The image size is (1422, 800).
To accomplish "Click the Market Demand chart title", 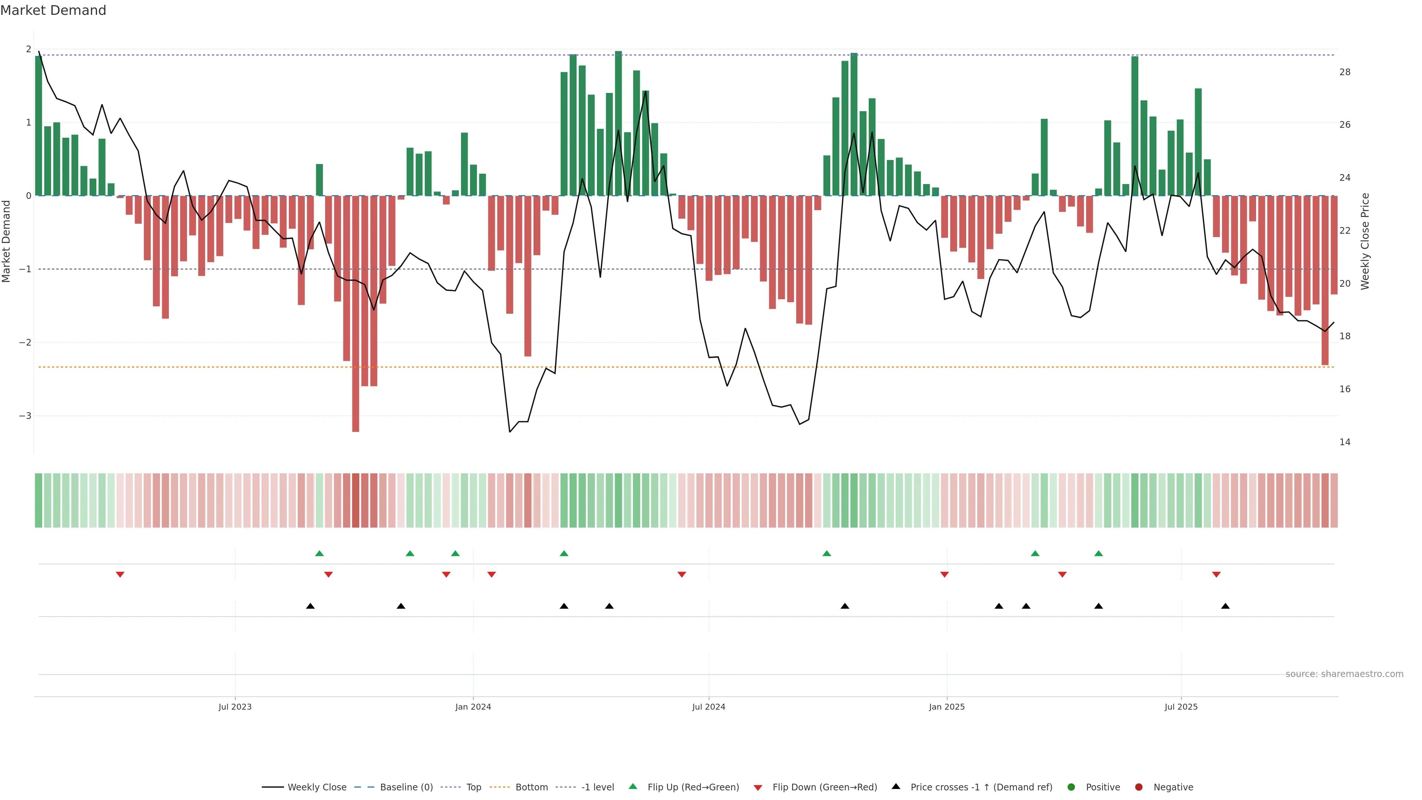I will click(x=53, y=10).
